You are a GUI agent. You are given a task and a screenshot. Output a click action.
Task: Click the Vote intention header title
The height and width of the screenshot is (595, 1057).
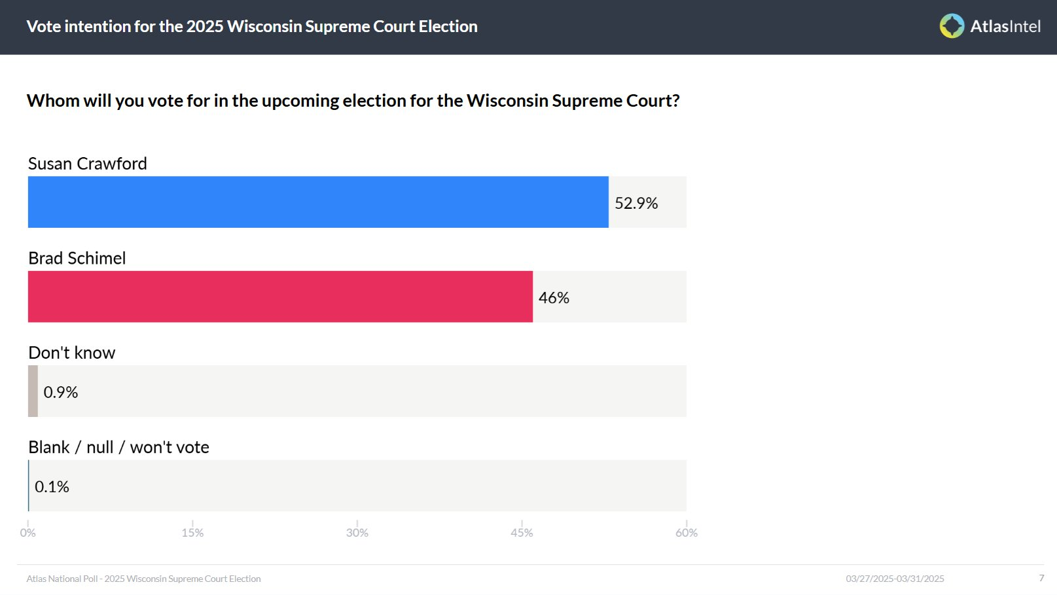click(x=252, y=27)
